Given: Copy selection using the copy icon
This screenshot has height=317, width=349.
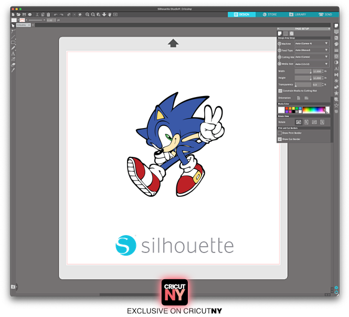Looking at the screenshot, I should 43,15.
